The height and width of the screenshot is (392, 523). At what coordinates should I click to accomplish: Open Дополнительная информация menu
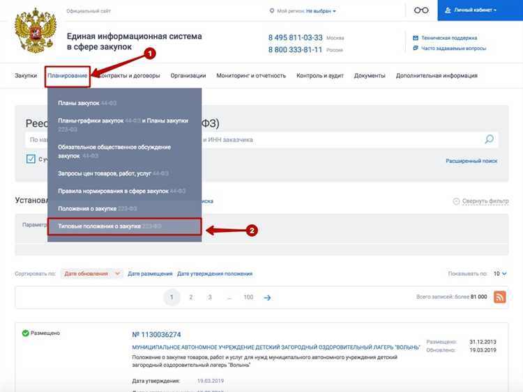pyautogui.click(x=437, y=76)
